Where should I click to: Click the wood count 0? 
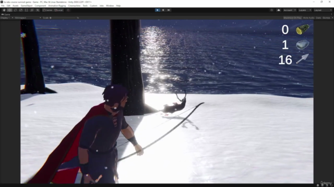coord(285,30)
